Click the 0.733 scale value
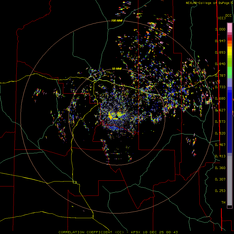Viewport: 234px width, 234px height. point(220,87)
